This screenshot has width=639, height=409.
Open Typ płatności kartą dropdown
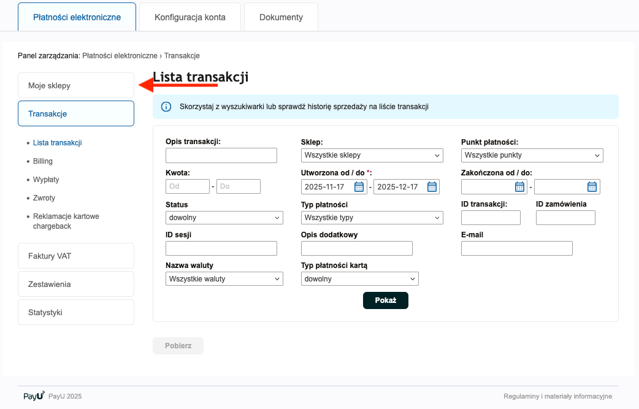[359, 279]
